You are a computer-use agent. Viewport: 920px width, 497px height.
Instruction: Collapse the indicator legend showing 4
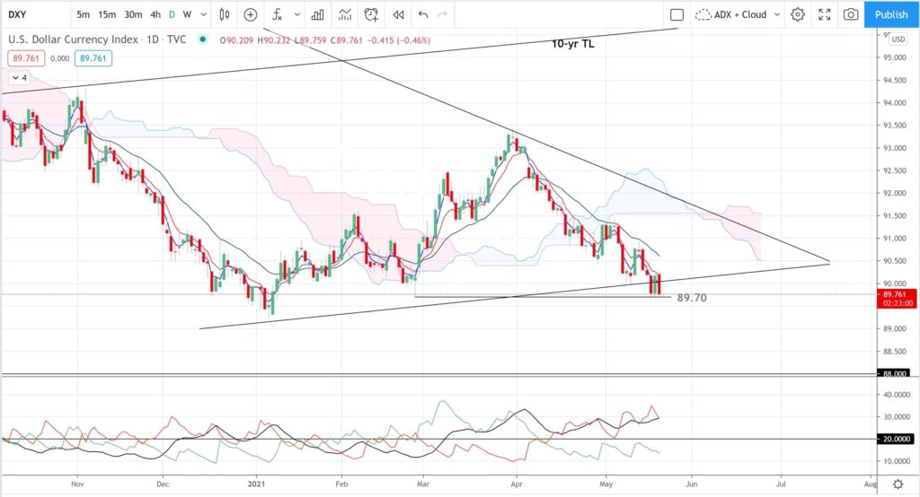(x=19, y=78)
